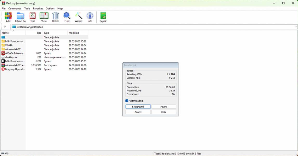The width and height of the screenshot is (298, 156).
Task: Click the key icon in status bar
Action: pos(7,153)
